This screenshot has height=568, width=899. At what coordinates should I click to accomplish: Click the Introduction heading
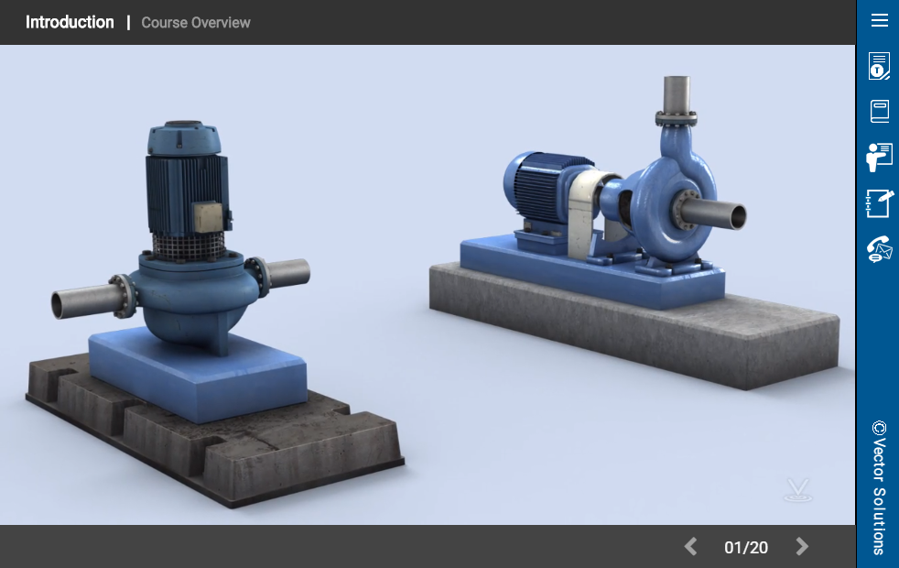(x=70, y=22)
